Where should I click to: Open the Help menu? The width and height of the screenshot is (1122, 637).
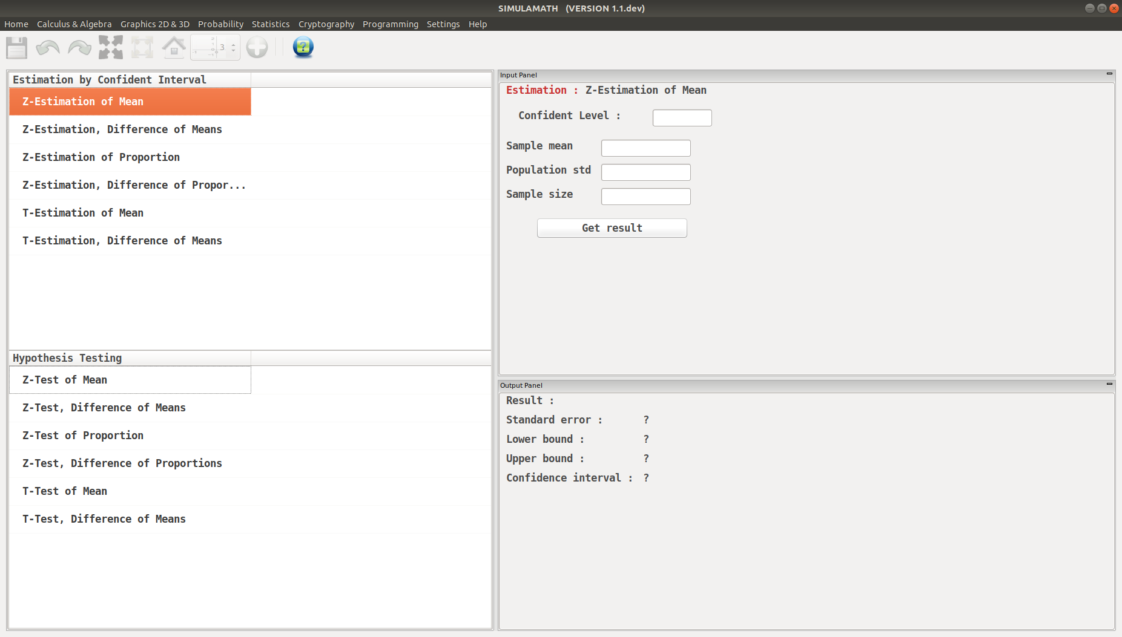point(478,24)
